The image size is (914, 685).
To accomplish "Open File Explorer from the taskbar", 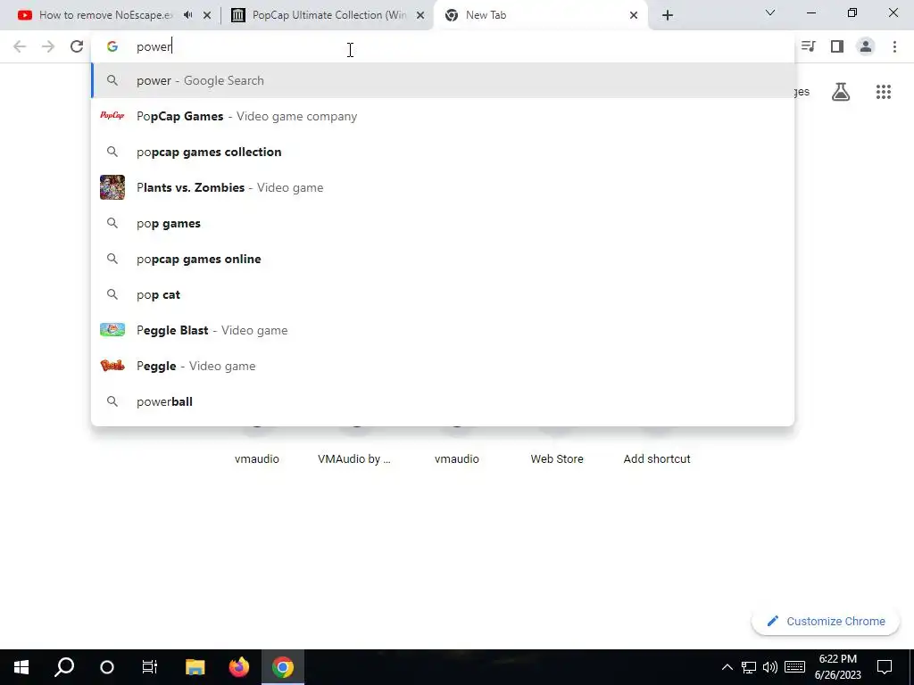I will 195,667.
